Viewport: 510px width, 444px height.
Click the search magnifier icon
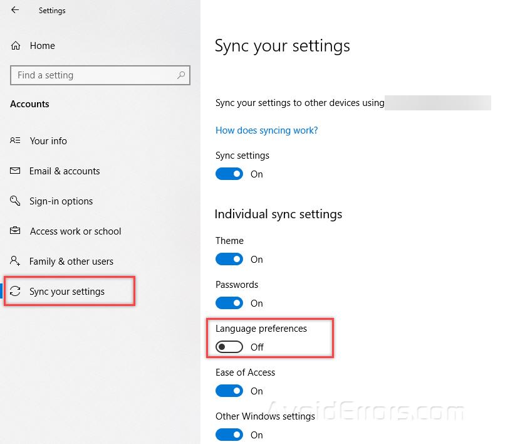click(x=181, y=75)
